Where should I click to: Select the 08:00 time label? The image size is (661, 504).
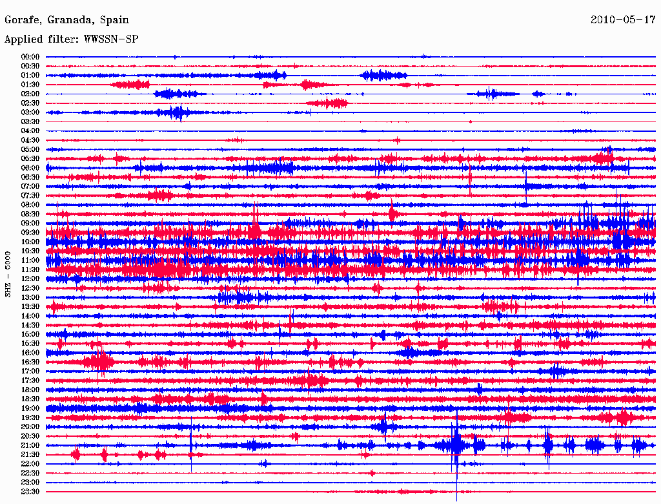click(30, 205)
